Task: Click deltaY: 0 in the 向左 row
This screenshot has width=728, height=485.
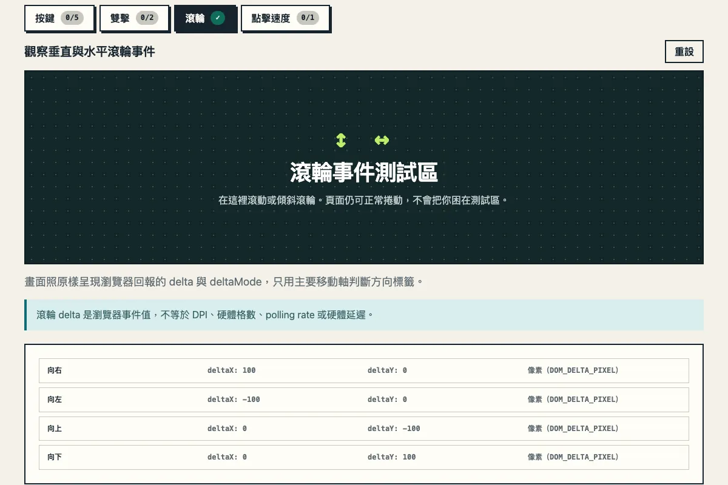Action: coord(387,400)
